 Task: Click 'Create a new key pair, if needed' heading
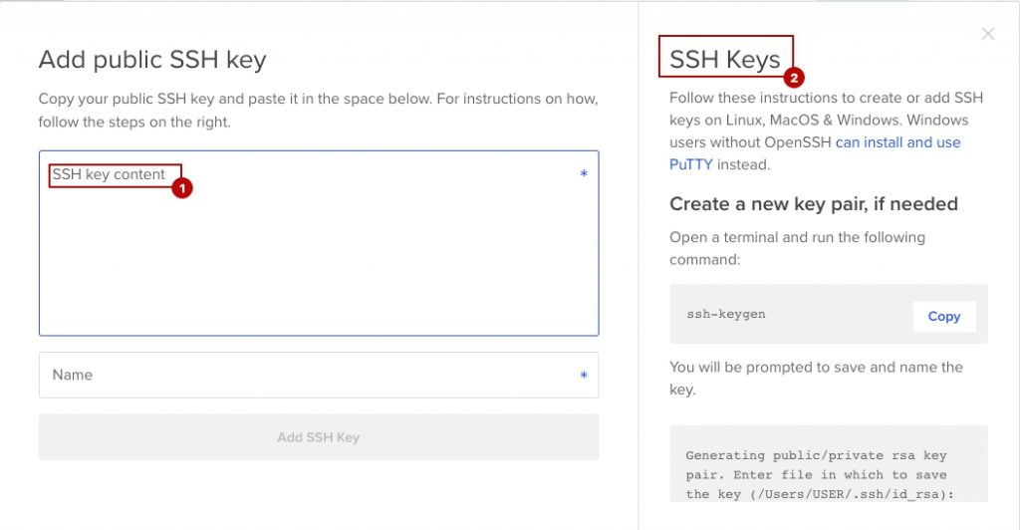813,204
